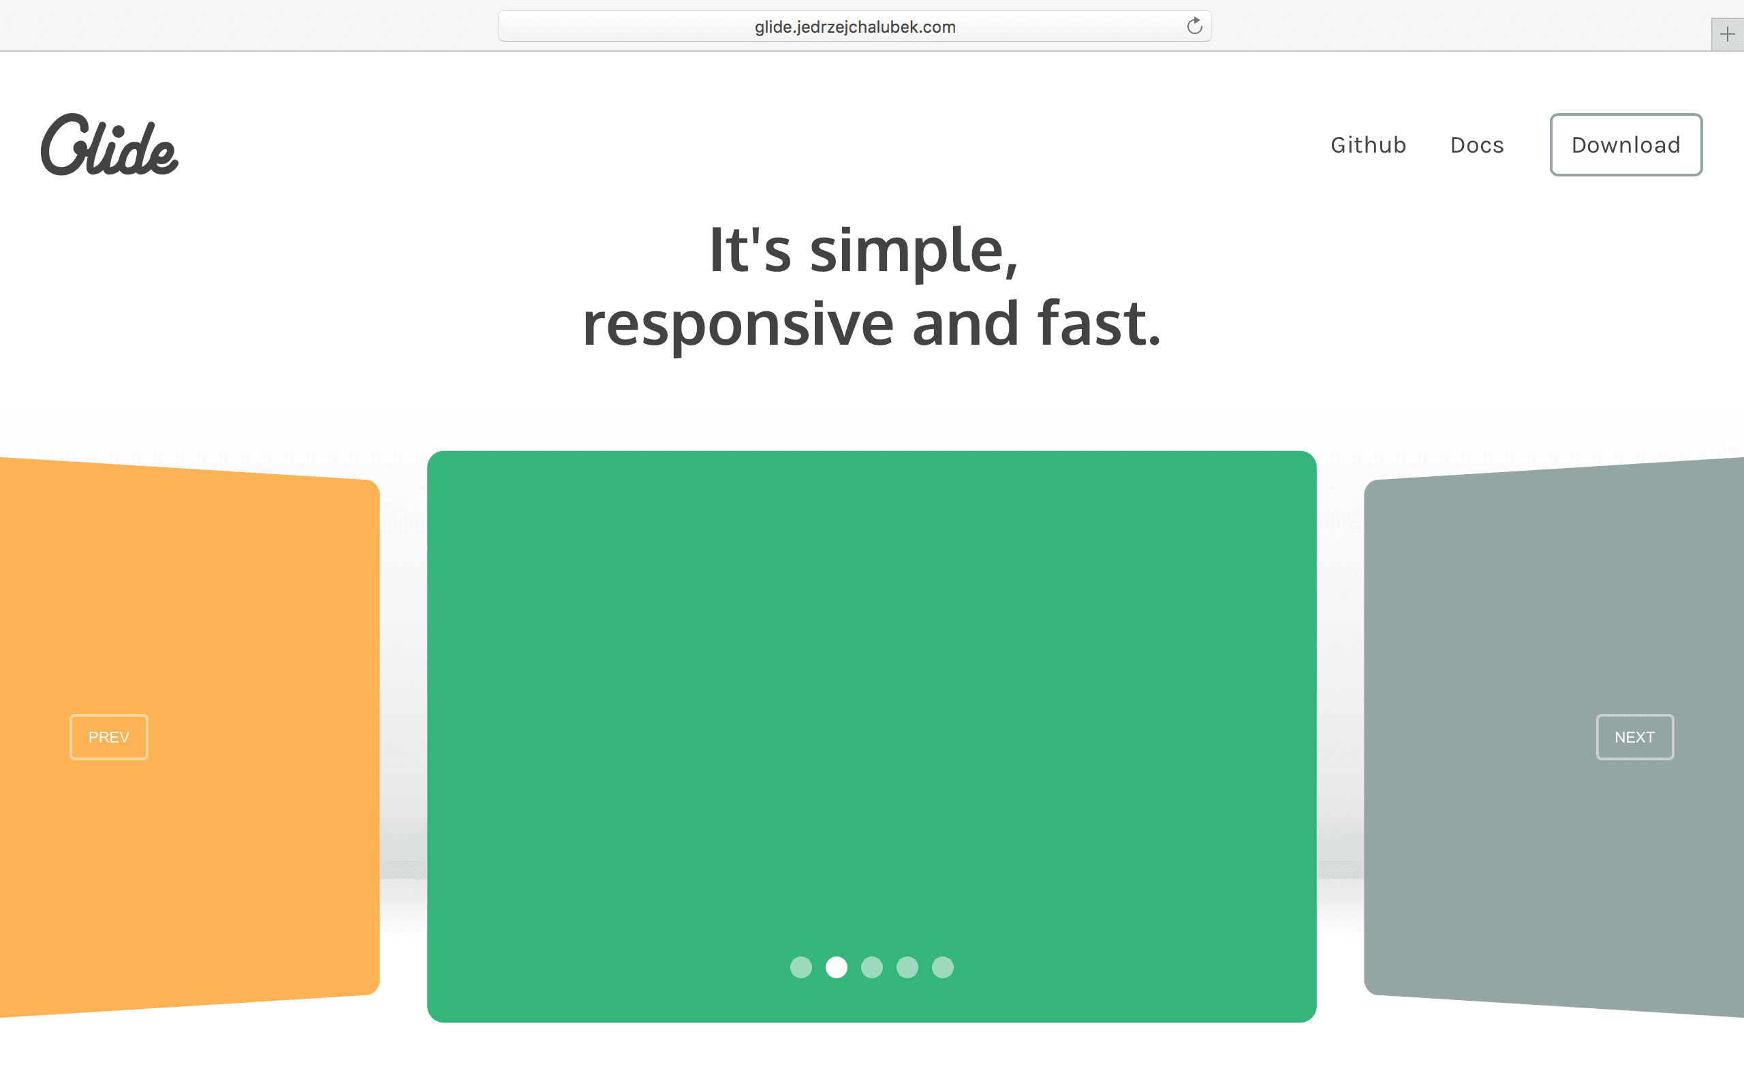Click the PREV navigation button icon
This screenshot has height=1090, width=1744.
[x=108, y=737]
